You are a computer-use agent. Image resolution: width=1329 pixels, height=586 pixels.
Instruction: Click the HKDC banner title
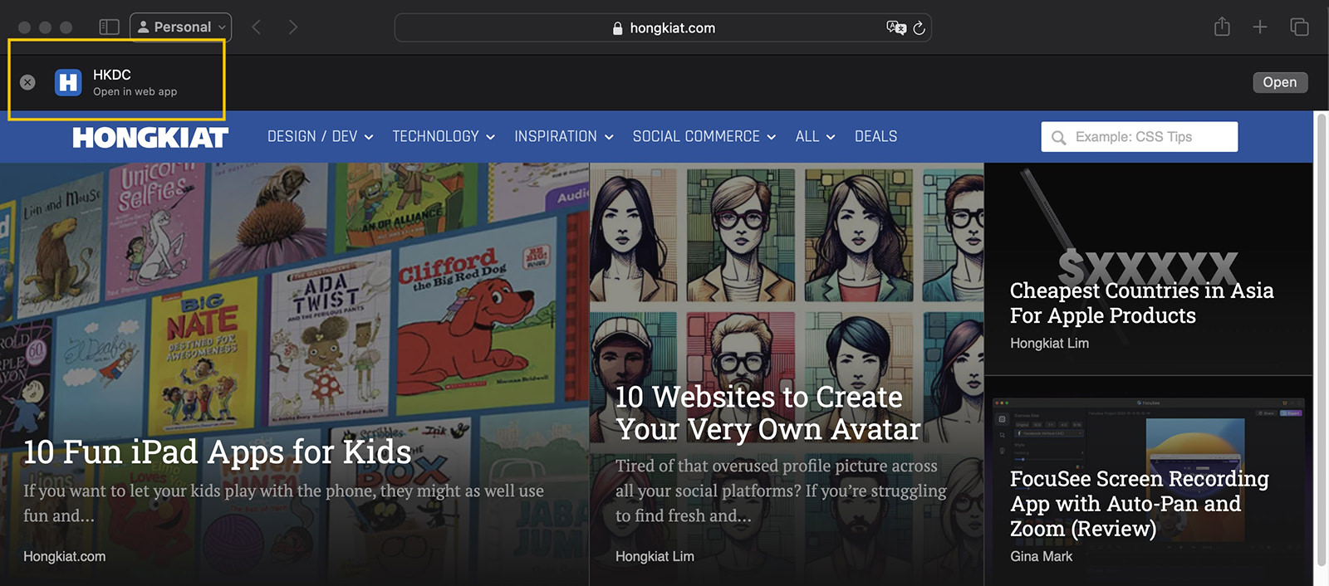tap(112, 75)
